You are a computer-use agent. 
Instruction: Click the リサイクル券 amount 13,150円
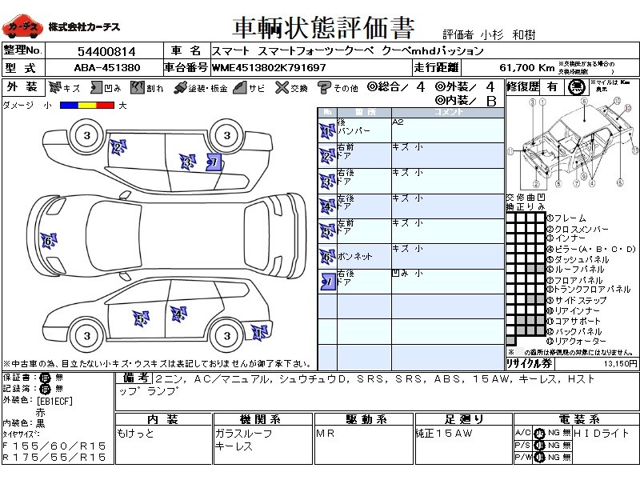[x=620, y=363]
